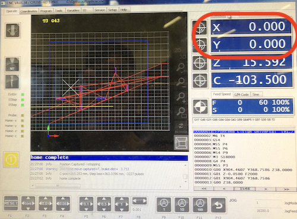Switch to the G/M Code tab
297x219 pixels.
tap(241, 95)
